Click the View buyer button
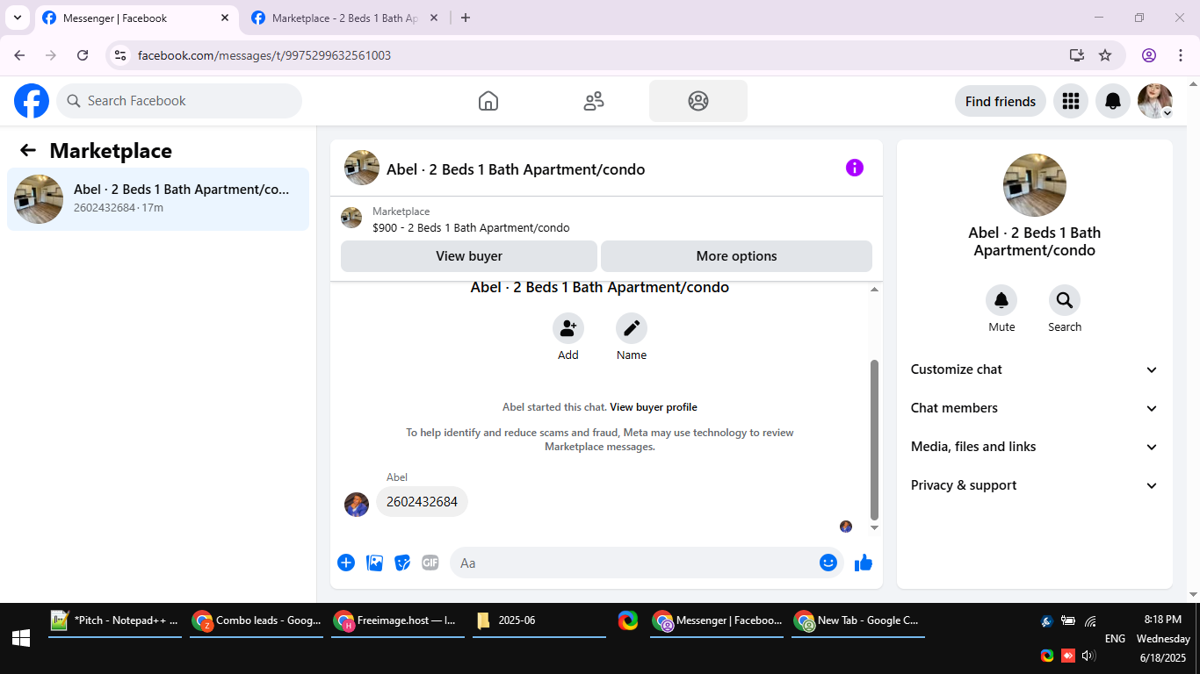1200x674 pixels. [469, 256]
